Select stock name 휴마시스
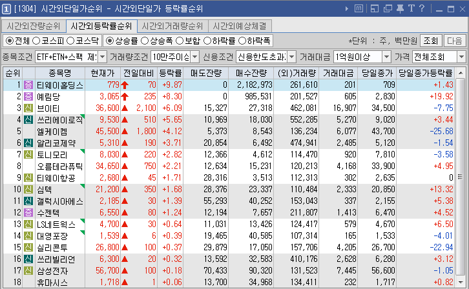Image resolution: width=469 pixels, height=289 pixels. [52, 283]
